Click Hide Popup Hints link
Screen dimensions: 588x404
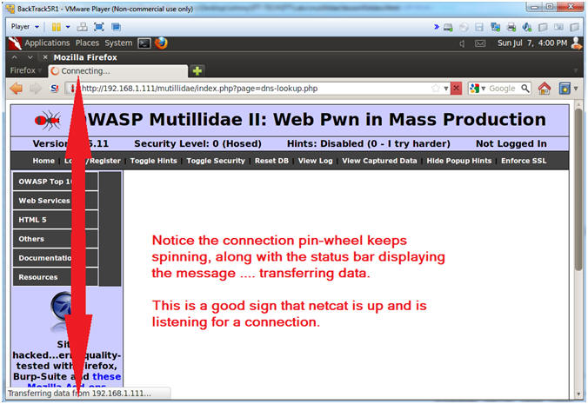459,161
